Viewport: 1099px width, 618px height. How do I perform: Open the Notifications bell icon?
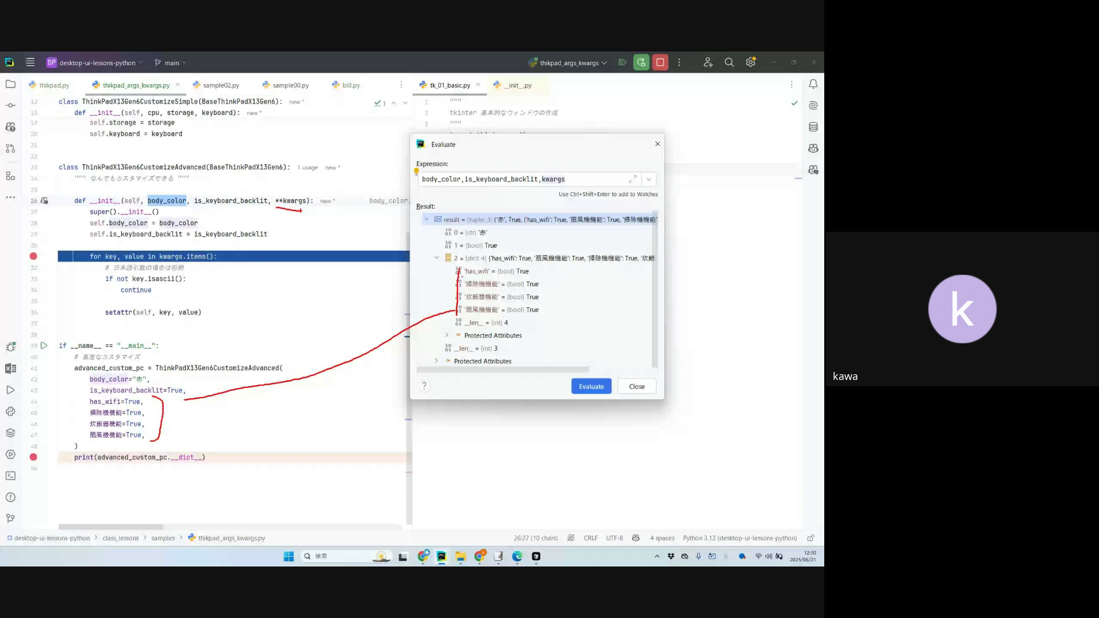tap(813, 84)
